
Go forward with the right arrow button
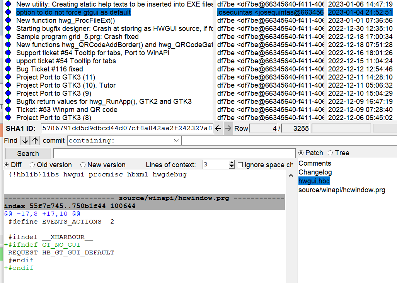click(228, 129)
